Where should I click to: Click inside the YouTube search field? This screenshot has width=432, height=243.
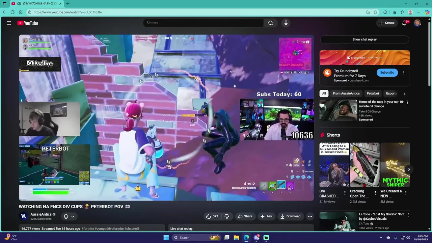204,23
